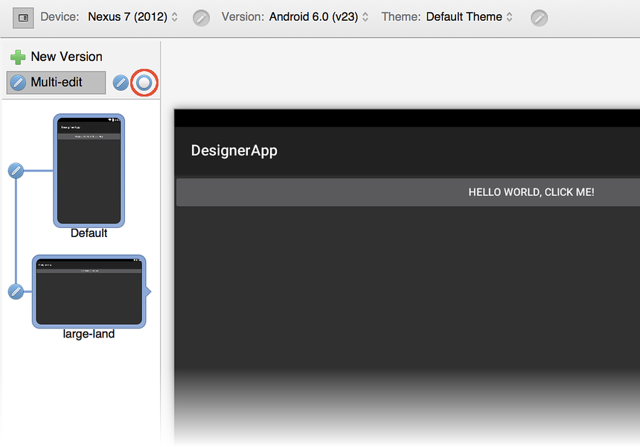Click the pencil icon next to Default thumbnail

click(17, 171)
